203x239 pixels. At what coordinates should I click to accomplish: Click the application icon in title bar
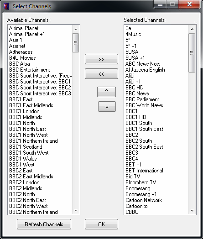6,6
